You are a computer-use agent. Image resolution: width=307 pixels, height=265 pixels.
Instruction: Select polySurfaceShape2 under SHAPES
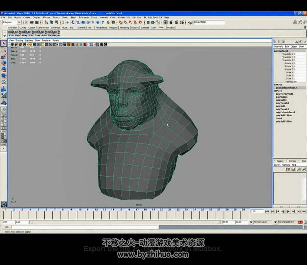(286, 88)
